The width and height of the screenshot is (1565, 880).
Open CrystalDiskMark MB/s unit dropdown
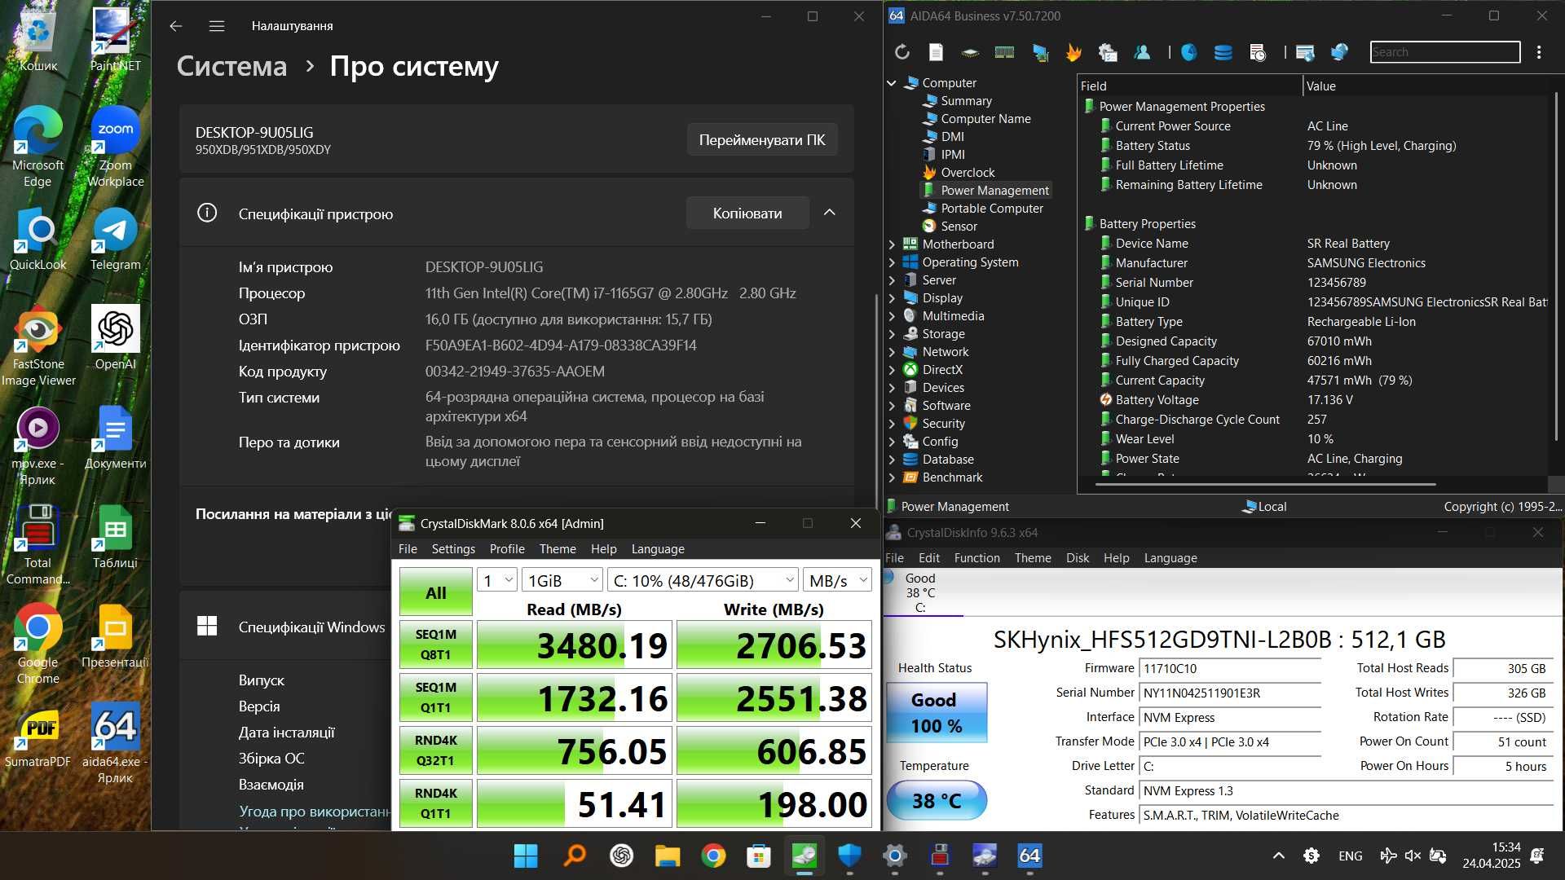tap(837, 580)
